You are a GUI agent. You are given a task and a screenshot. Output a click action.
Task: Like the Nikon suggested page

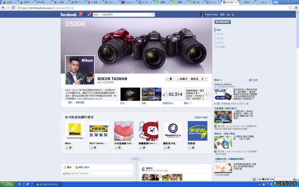tap(69, 148)
